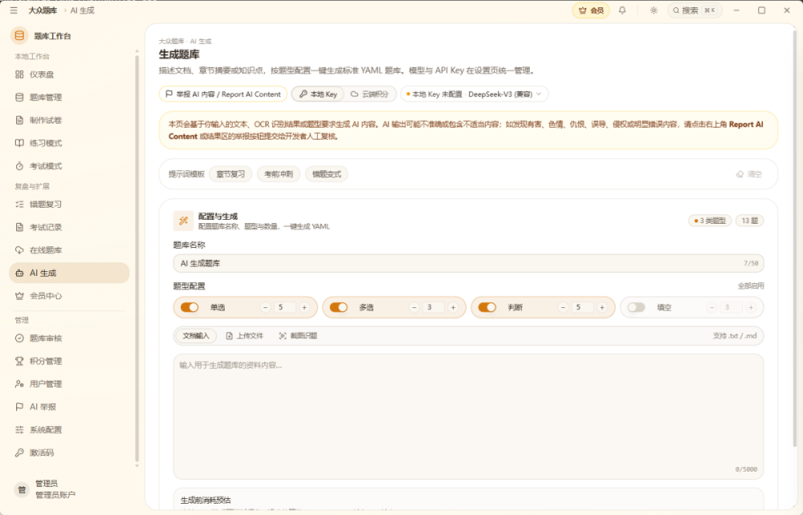Toggle the 多选 question type switch
Viewport: 803px width, 515px height.
(x=339, y=307)
